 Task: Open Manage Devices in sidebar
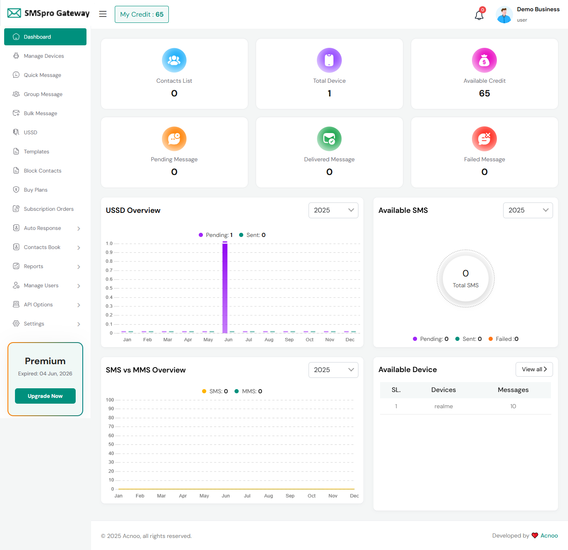pos(44,56)
